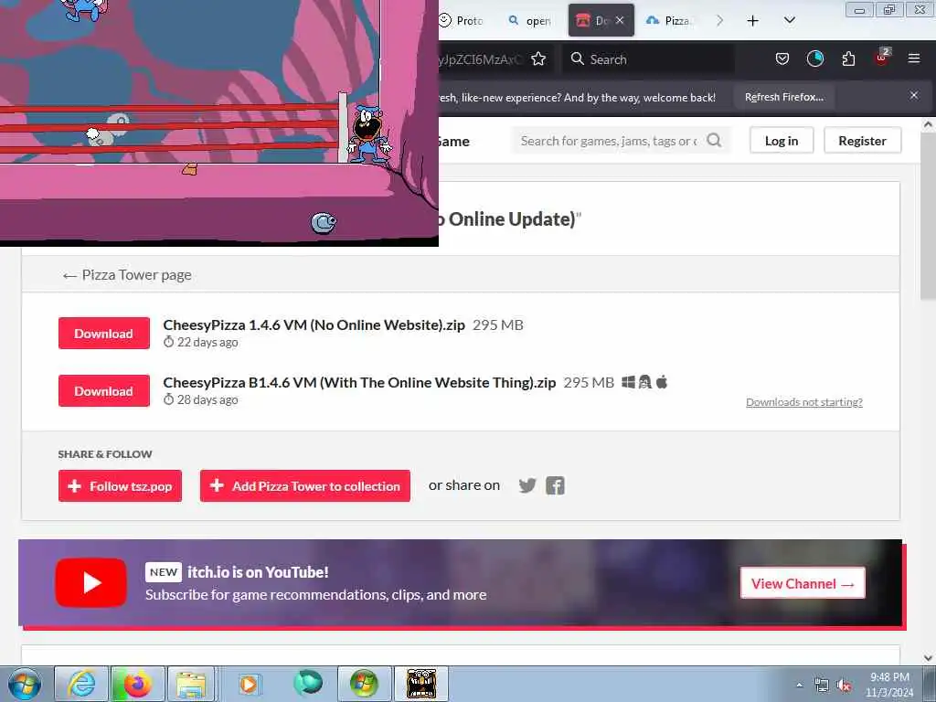Click Follow tsz.pop button
The width and height of the screenshot is (936, 702).
click(120, 486)
